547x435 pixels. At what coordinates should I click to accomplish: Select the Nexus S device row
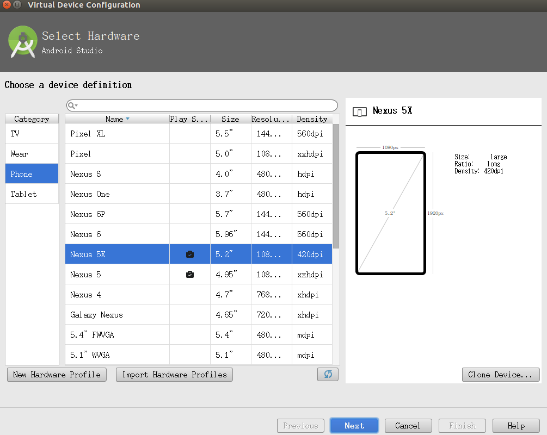(x=199, y=173)
